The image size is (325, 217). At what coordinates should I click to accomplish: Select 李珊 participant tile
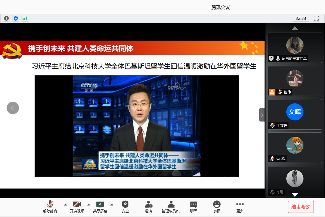pyautogui.click(x=295, y=181)
